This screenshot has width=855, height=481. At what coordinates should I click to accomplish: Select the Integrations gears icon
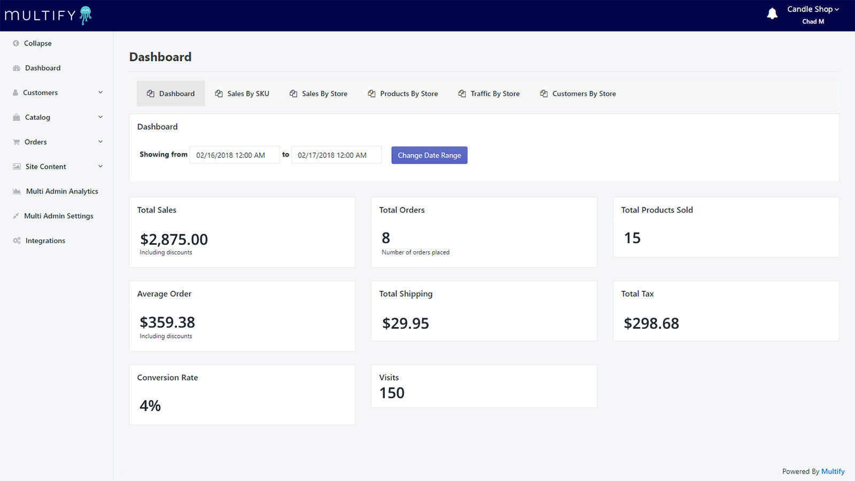pyautogui.click(x=16, y=241)
